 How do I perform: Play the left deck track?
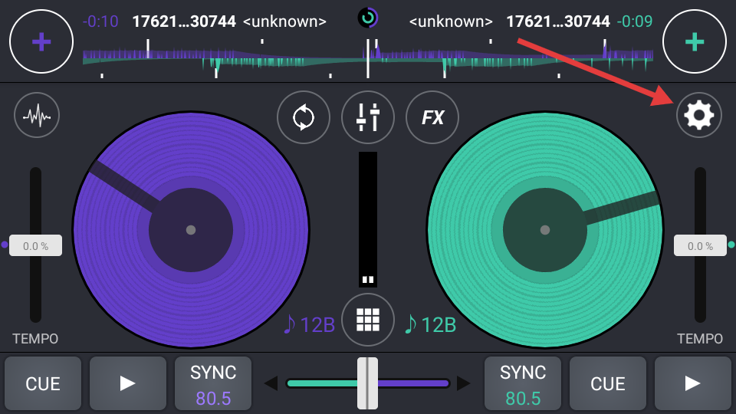coord(128,383)
